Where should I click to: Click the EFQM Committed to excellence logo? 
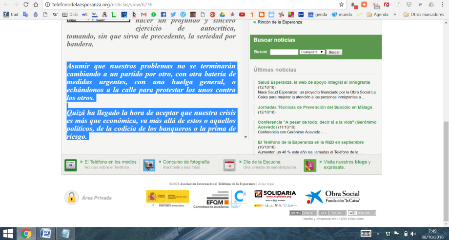pyautogui.click(x=211, y=200)
